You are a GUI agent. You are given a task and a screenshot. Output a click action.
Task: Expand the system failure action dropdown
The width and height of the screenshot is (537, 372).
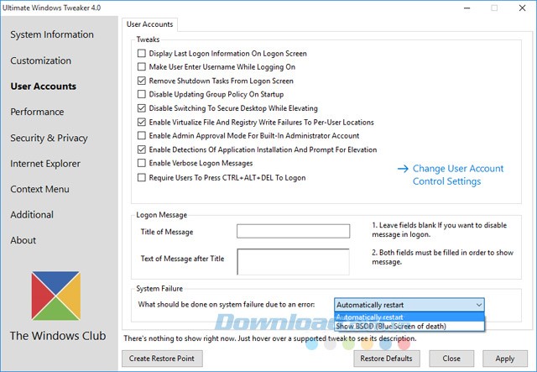pyautogui.click(x=478, y=305)
